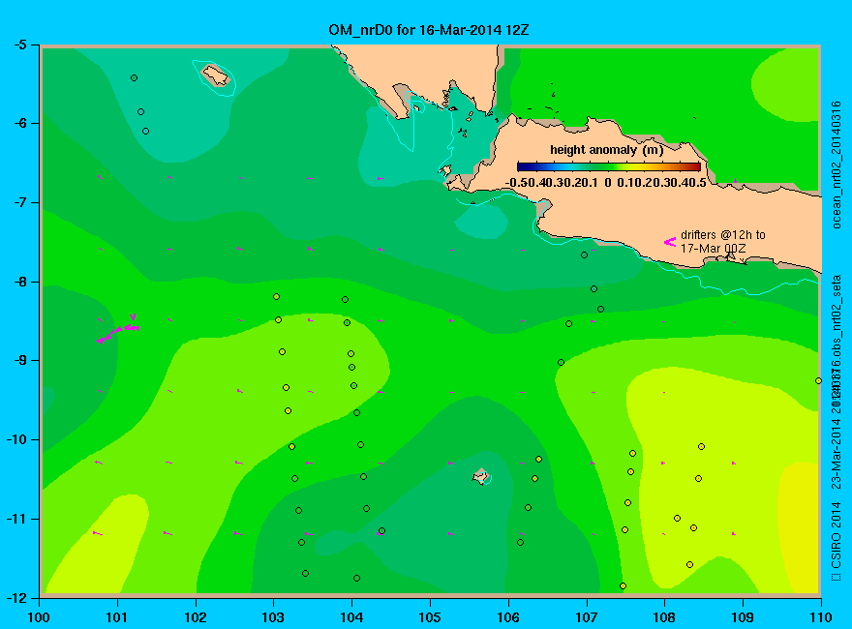Click the dark blue end of the height anomaly colorbar
This screenshot has height=629, width=852.
click(x=522, y=166)
